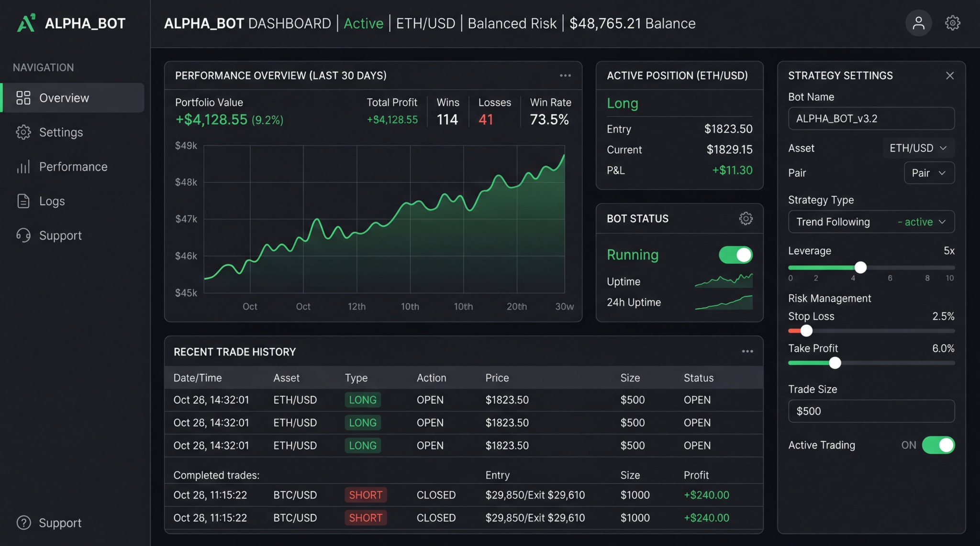Click the Bot Status gear icon
Screen dimensions: 980x546
click(746, 218)
